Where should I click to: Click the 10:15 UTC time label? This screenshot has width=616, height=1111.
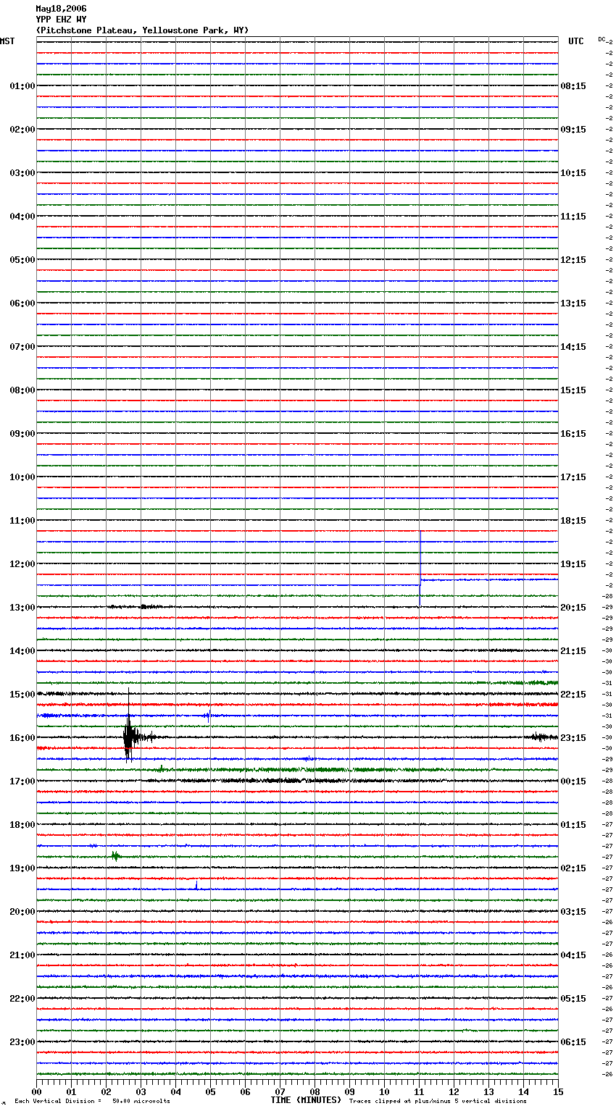573,173
